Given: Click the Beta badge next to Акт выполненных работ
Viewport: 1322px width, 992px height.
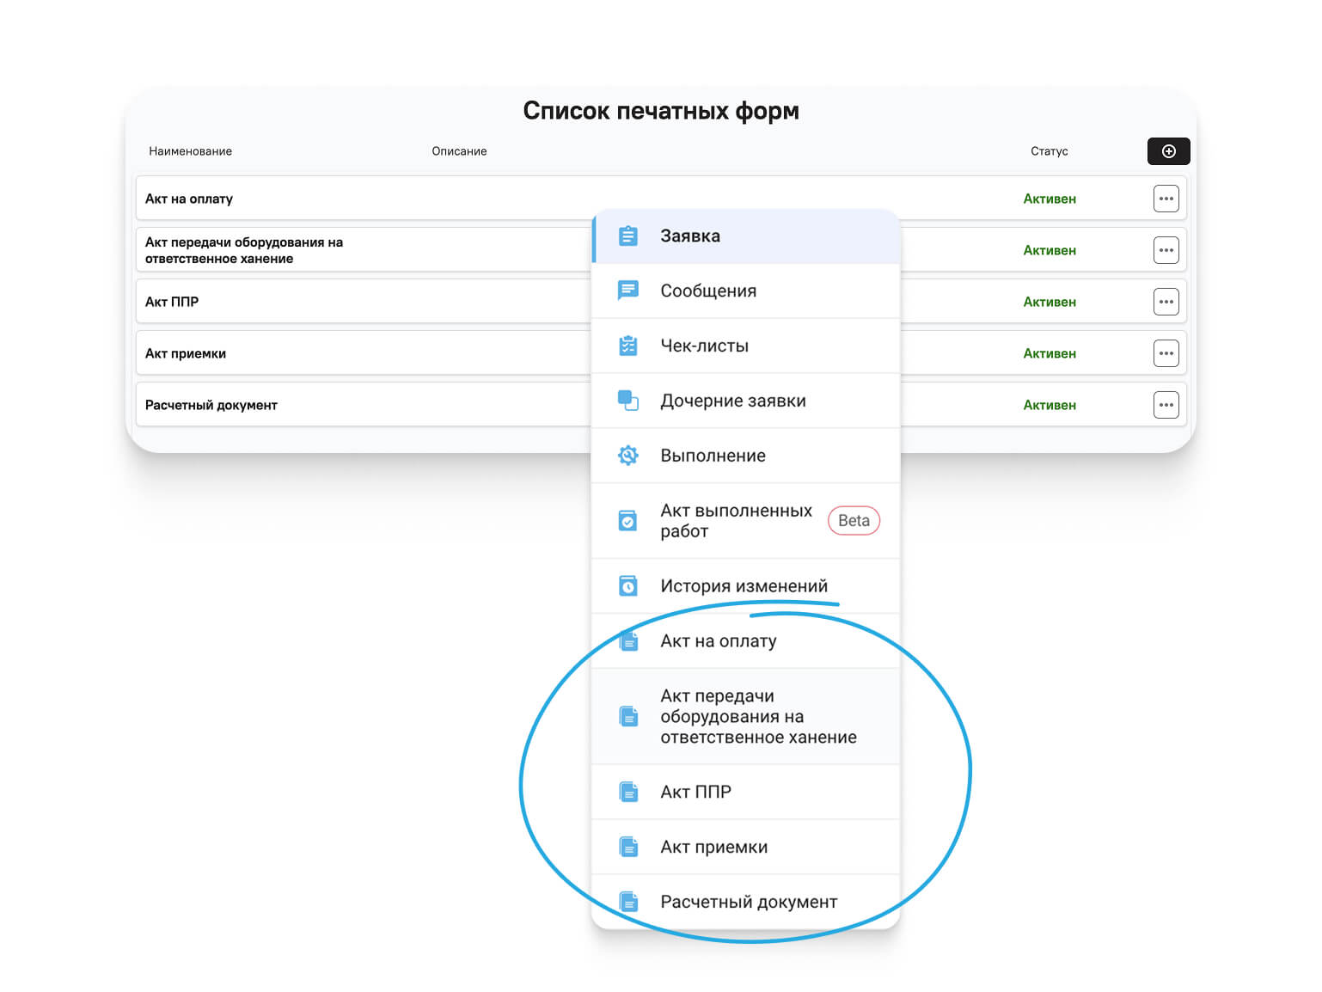Looking at the screenshot, I should [854, 521].
